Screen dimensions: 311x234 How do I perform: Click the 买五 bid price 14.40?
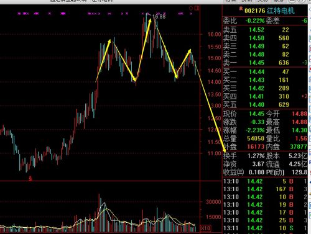click(x=256, y=105)
